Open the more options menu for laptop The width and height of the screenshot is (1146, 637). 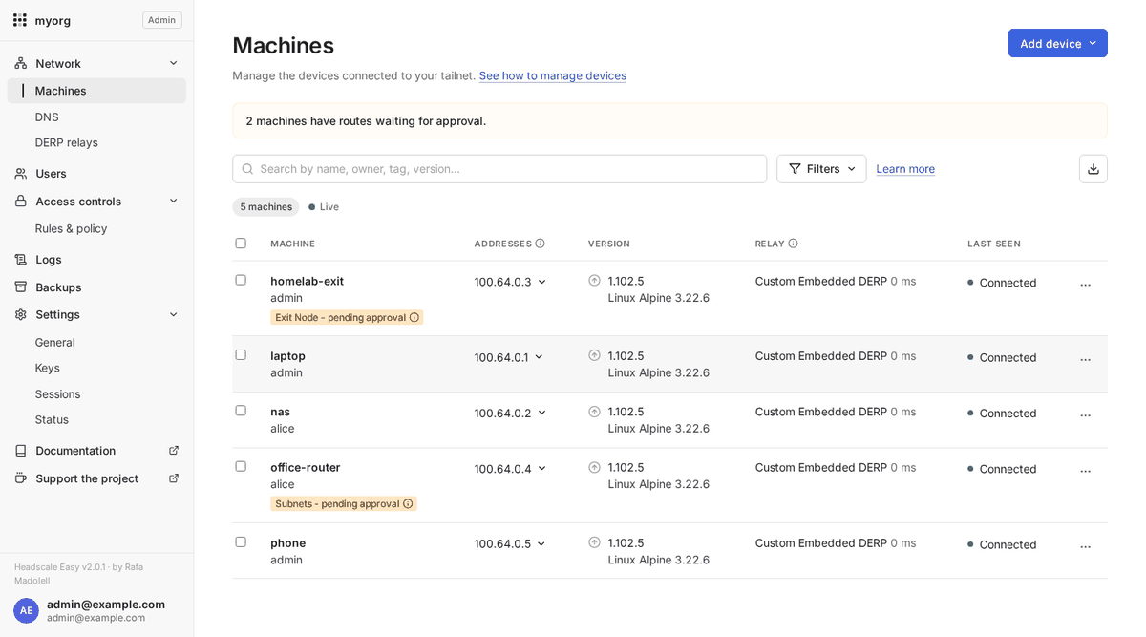(x=1085, y=359)
